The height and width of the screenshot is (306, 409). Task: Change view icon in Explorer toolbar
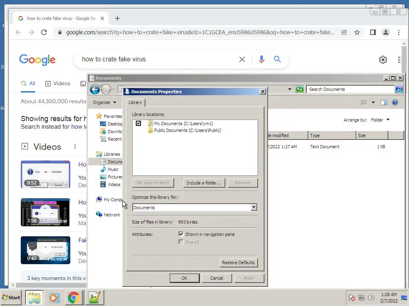(x=363, y=102)
